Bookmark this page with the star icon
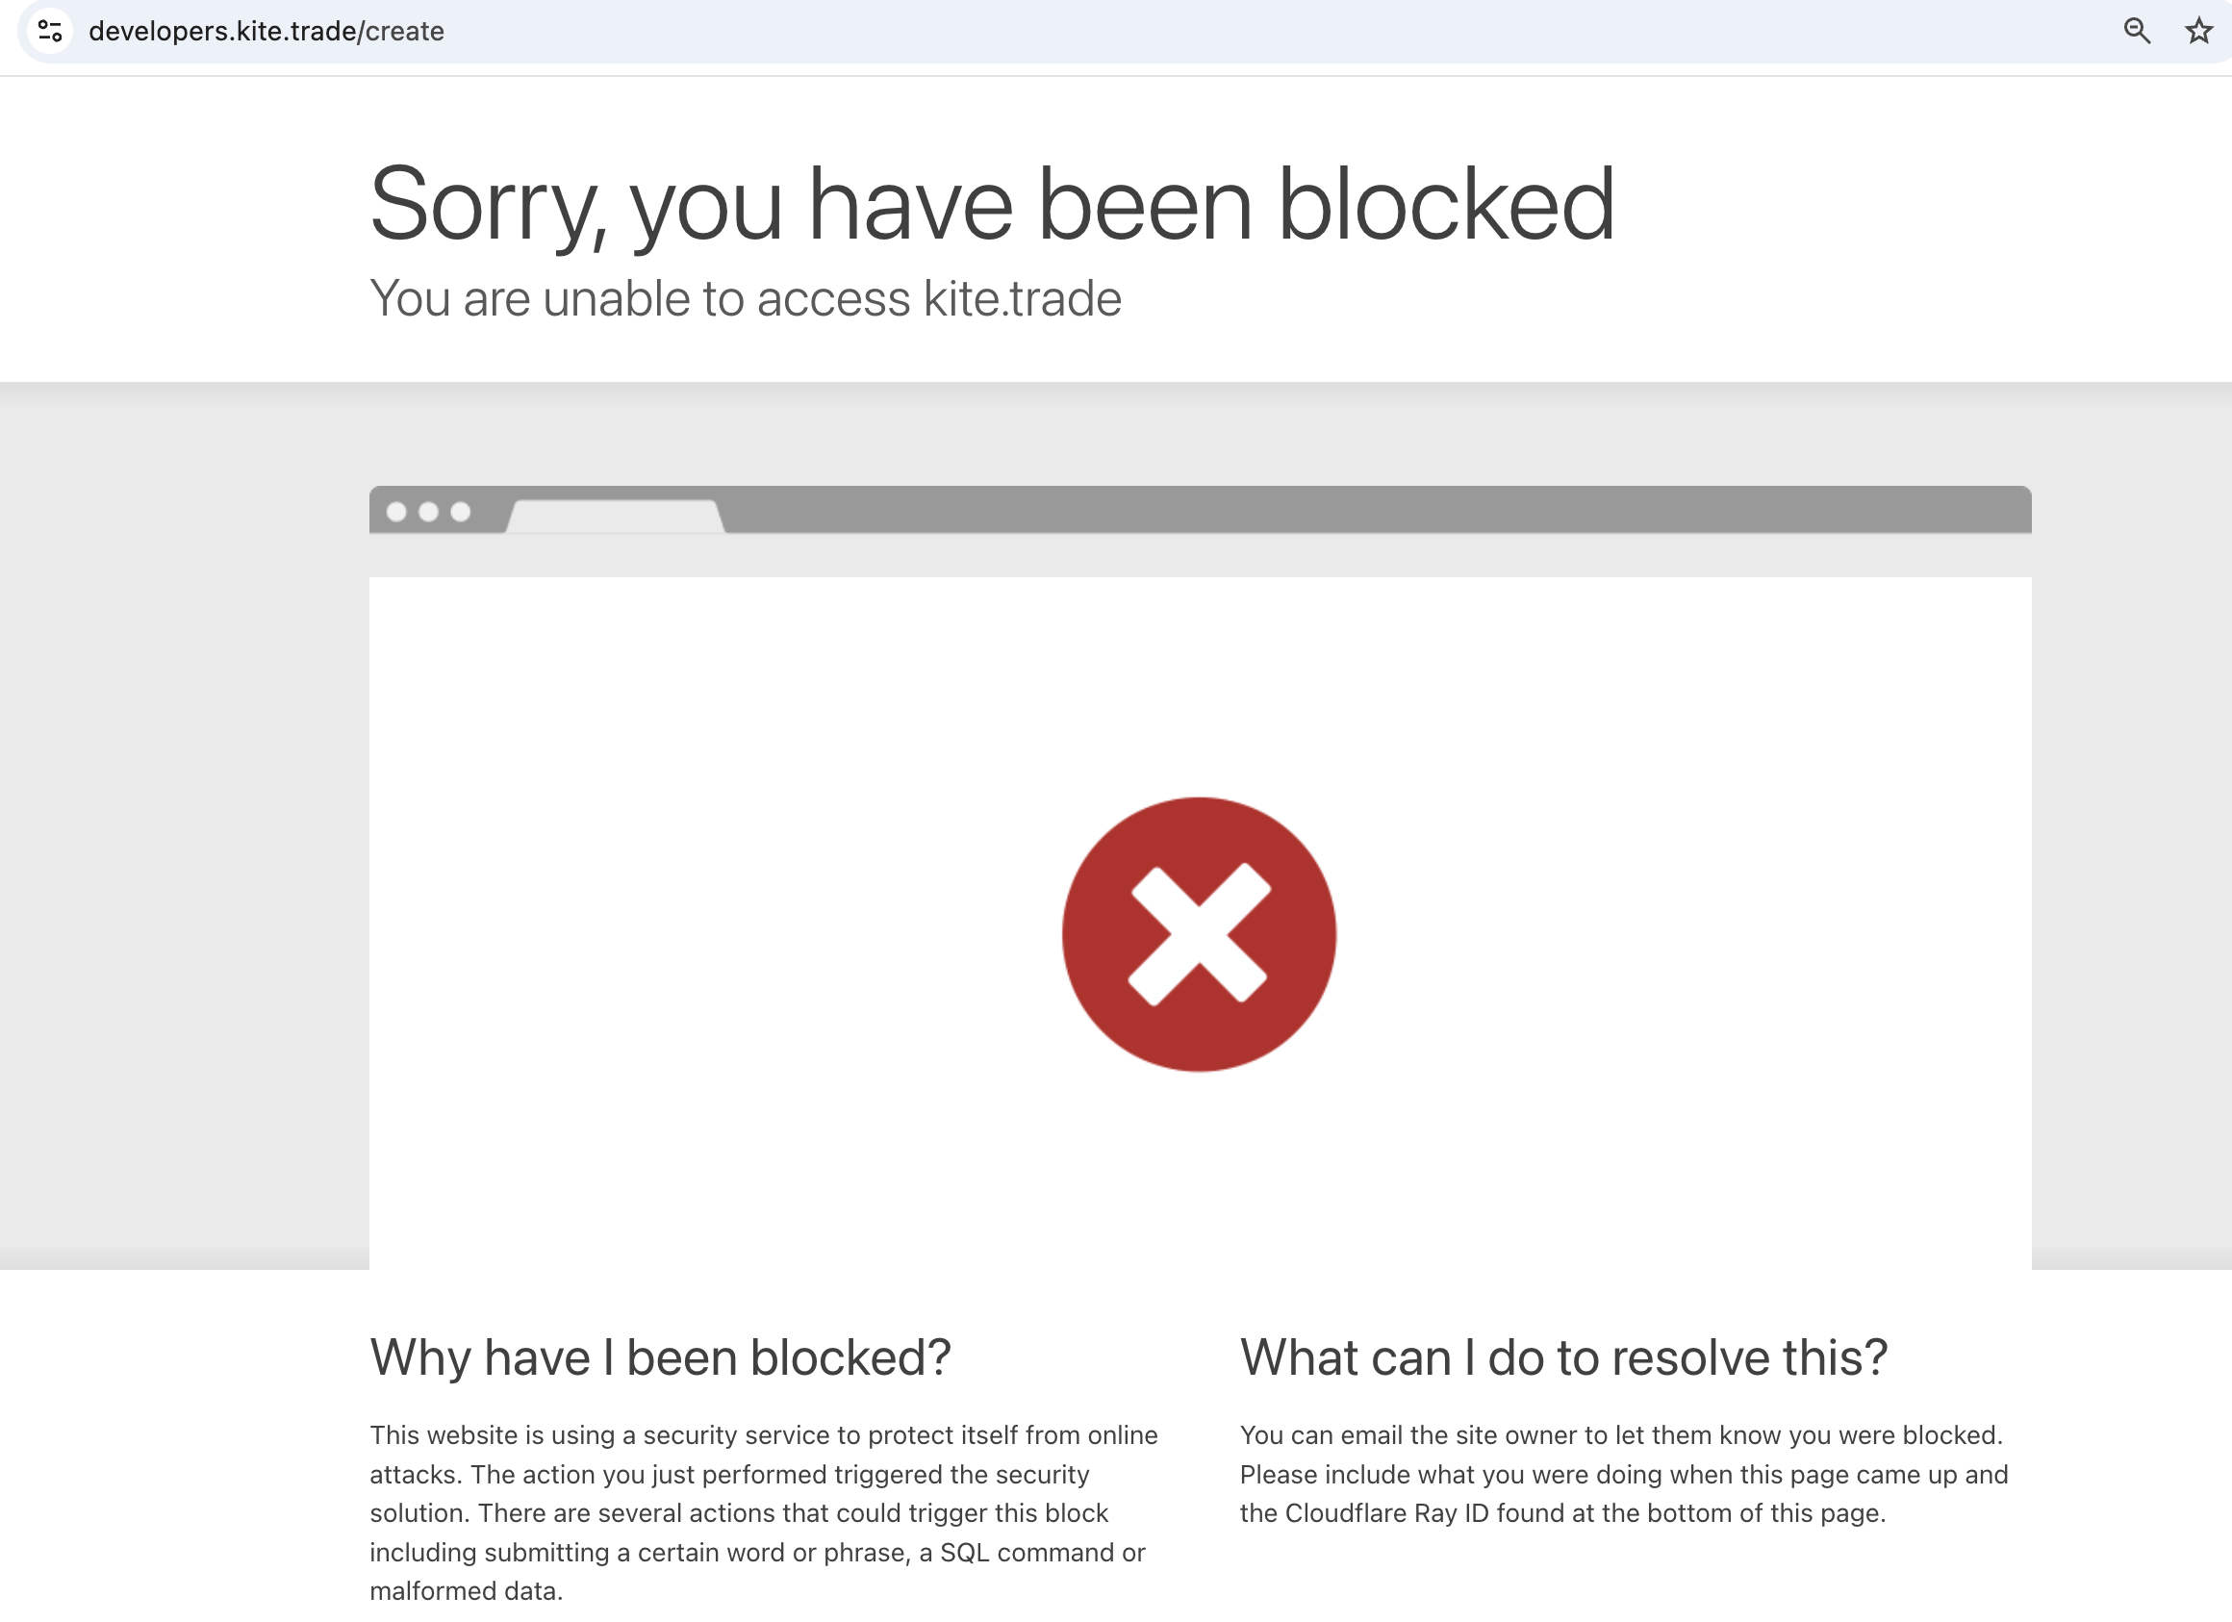Screen dimensions: 2232x1622 2198,32
